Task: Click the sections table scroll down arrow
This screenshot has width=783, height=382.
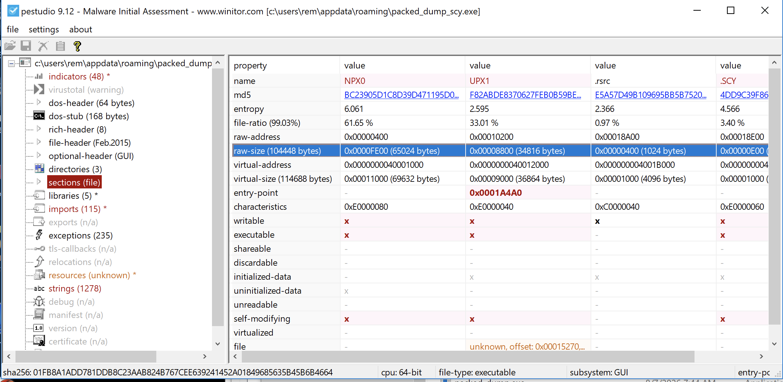Action: coord(774,344)
